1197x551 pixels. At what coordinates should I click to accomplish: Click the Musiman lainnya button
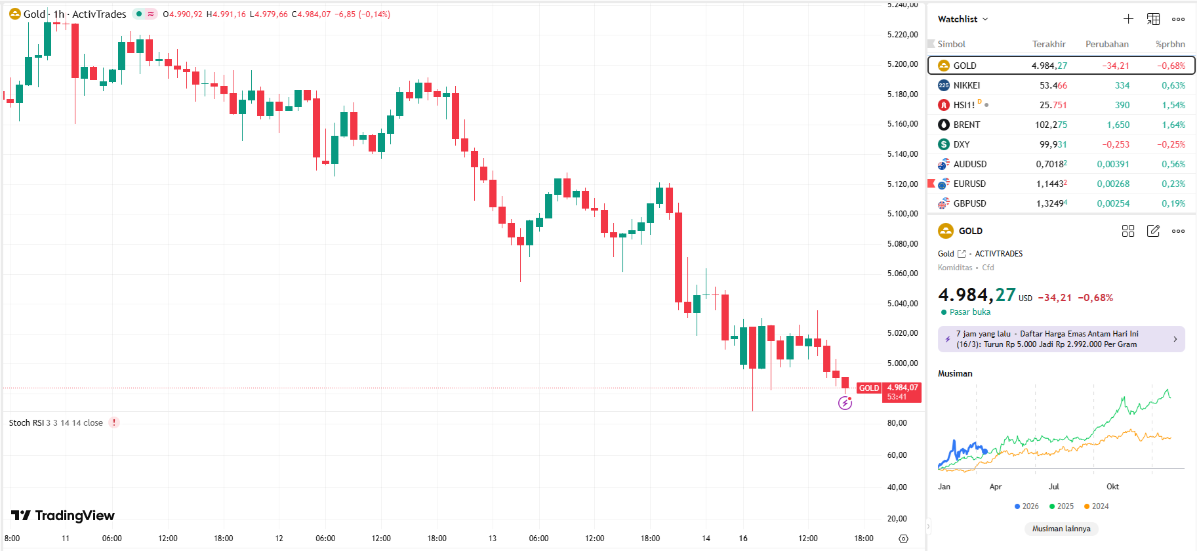pyautogui.click(x=1061, y=529)
